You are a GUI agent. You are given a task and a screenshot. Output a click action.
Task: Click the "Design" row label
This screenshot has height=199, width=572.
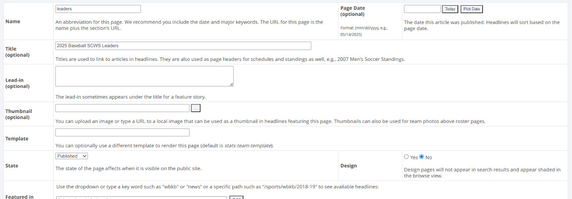tap(349, 166)
